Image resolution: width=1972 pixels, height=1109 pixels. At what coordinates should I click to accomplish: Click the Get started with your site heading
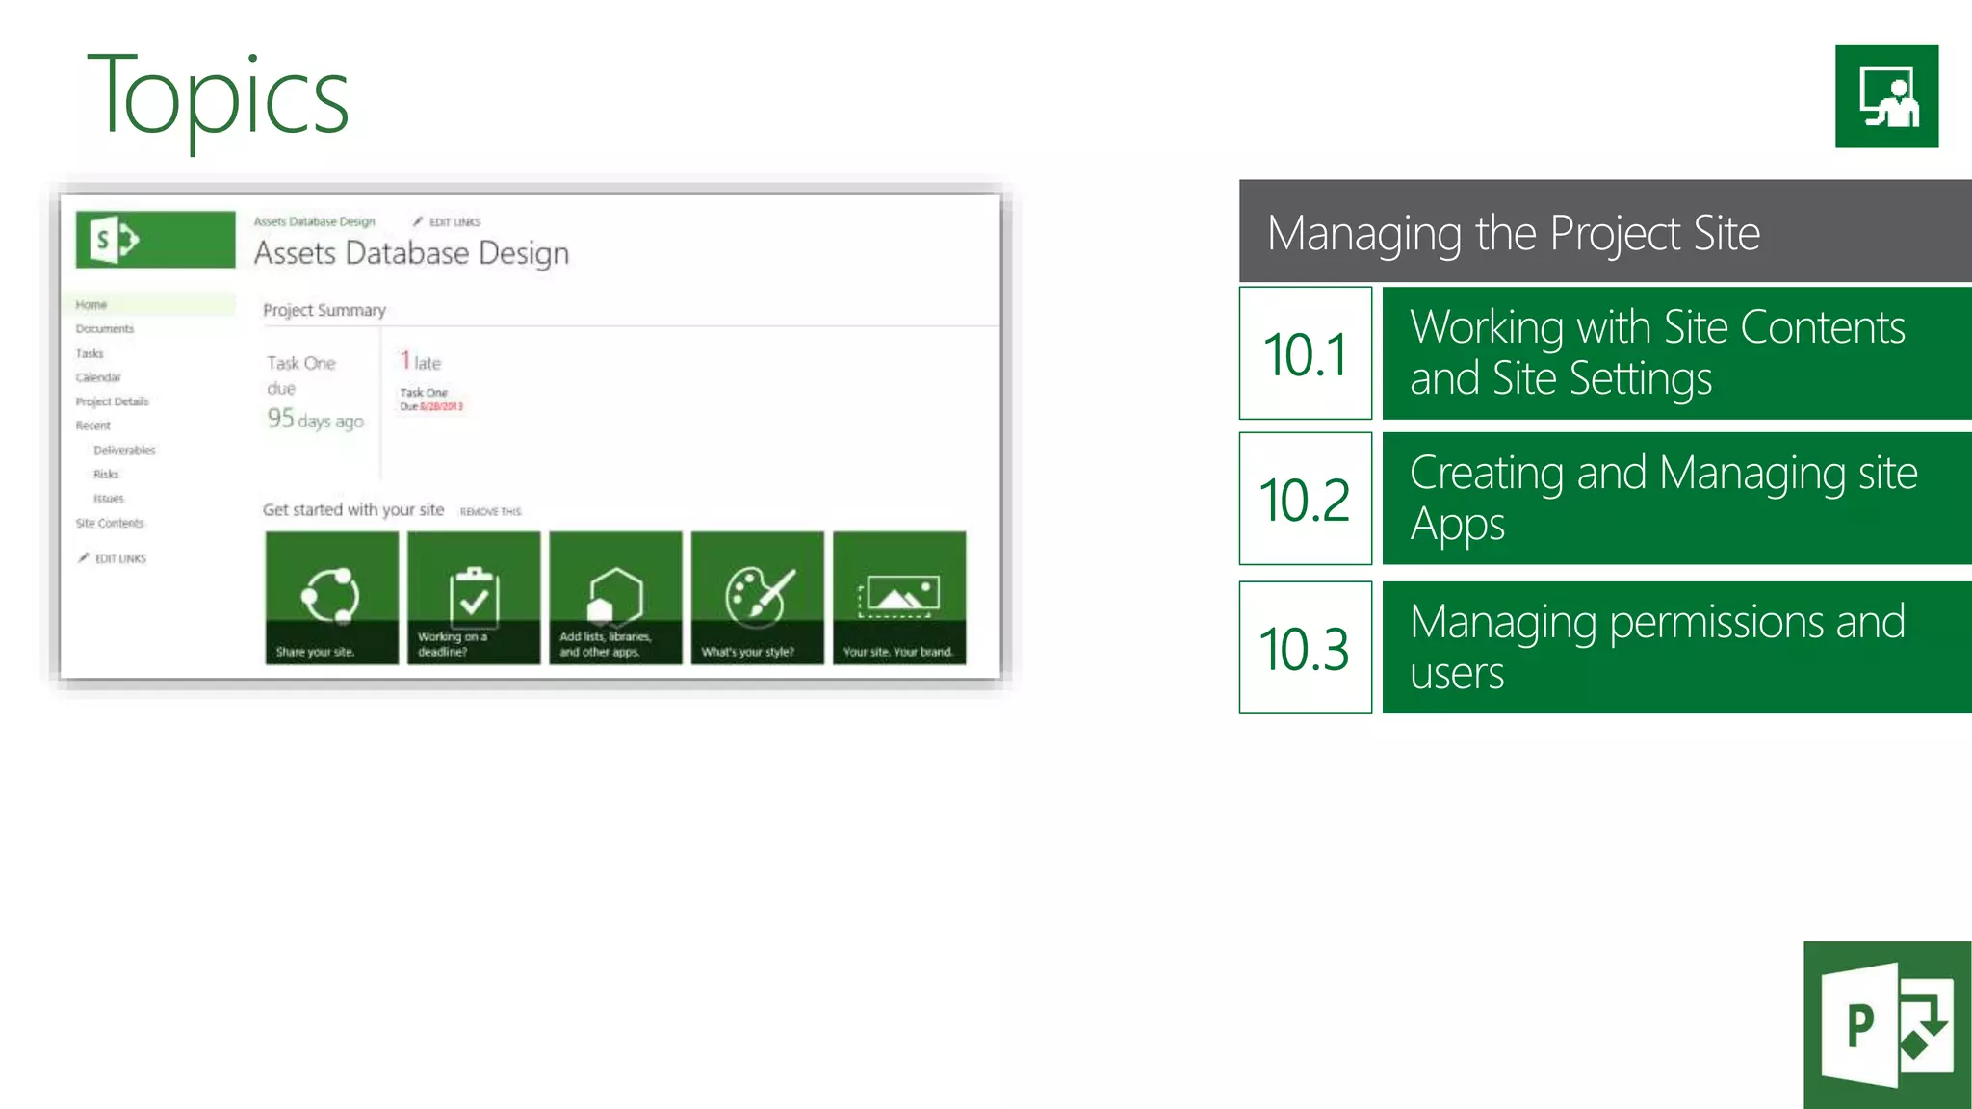[x=353, y=510]
